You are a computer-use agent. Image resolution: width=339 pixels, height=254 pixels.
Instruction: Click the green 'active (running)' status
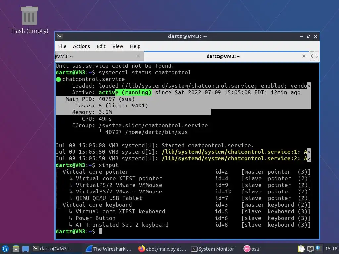[125, 93]
